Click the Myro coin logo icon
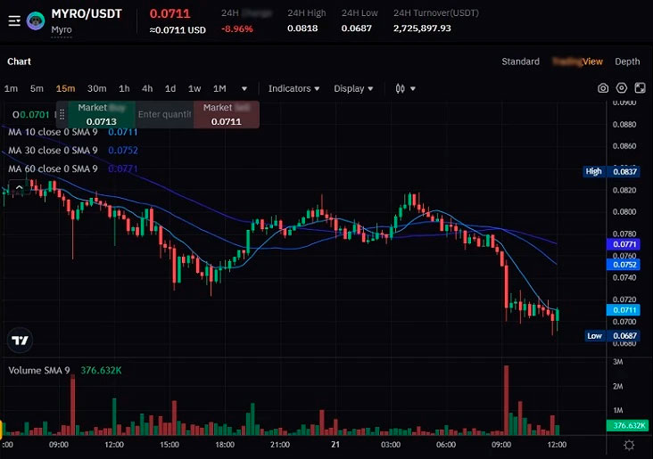This screenshot has width=653, height=459. [x=37, y=20]
